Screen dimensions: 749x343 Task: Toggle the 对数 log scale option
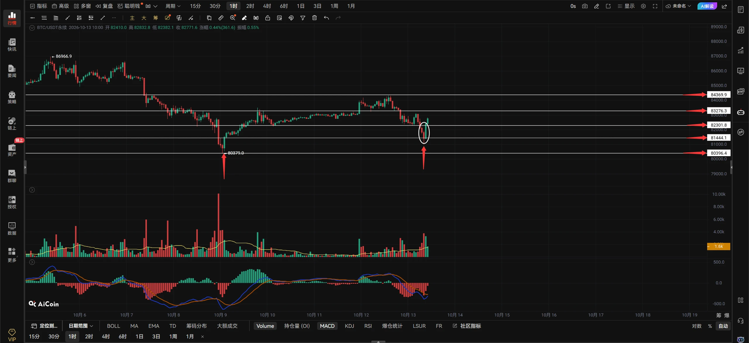tap(697, 326)
